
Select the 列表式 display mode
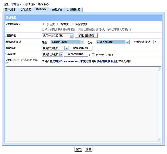(58, 24)
